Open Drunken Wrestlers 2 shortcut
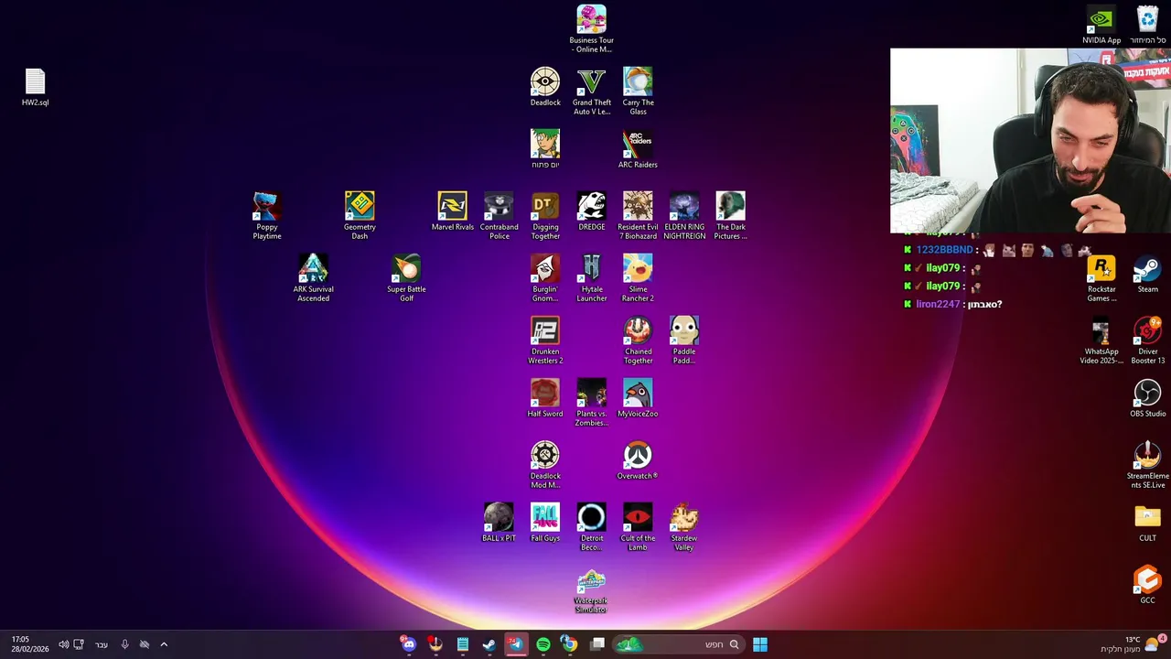This screenshot has width=1171, height=659. tap(545, 340)
